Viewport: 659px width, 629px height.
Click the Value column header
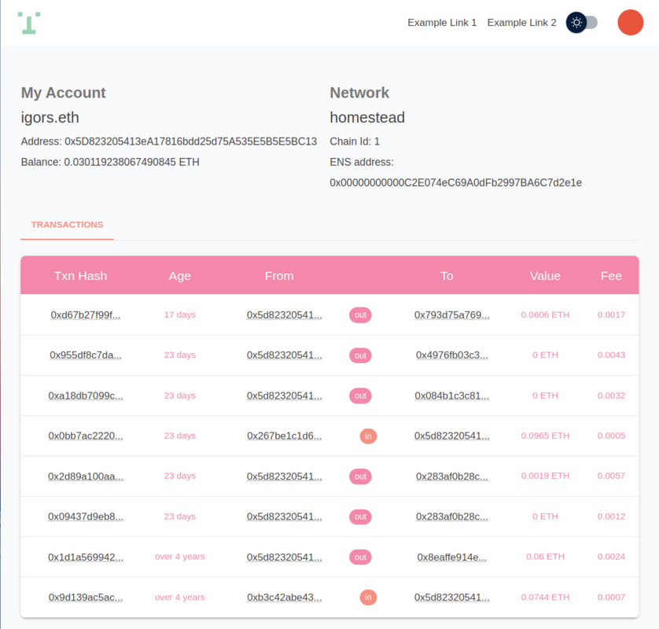(x=545, y=276)
